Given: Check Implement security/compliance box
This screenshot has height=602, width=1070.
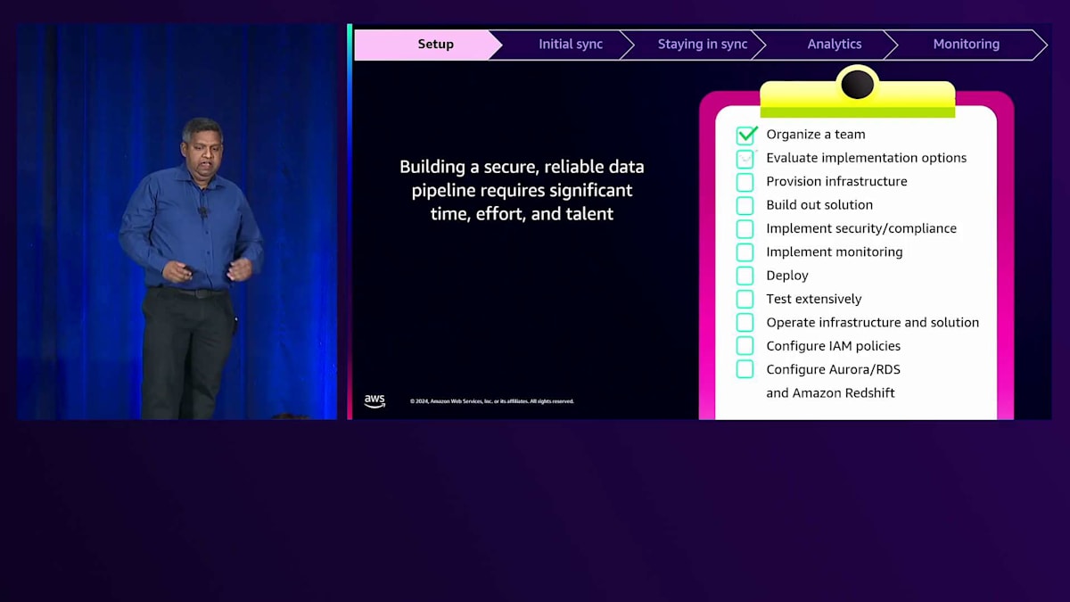Looking at the screenshot, I should (x=745, y=229).
